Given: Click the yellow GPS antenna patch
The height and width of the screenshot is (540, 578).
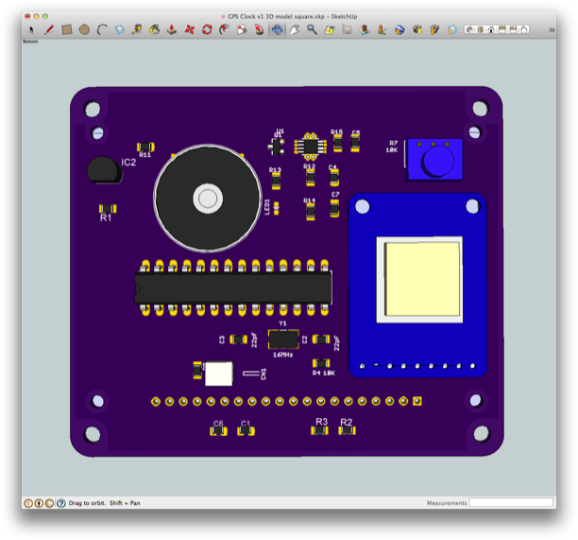Looking at the screenshot, I should click(422, 279).
